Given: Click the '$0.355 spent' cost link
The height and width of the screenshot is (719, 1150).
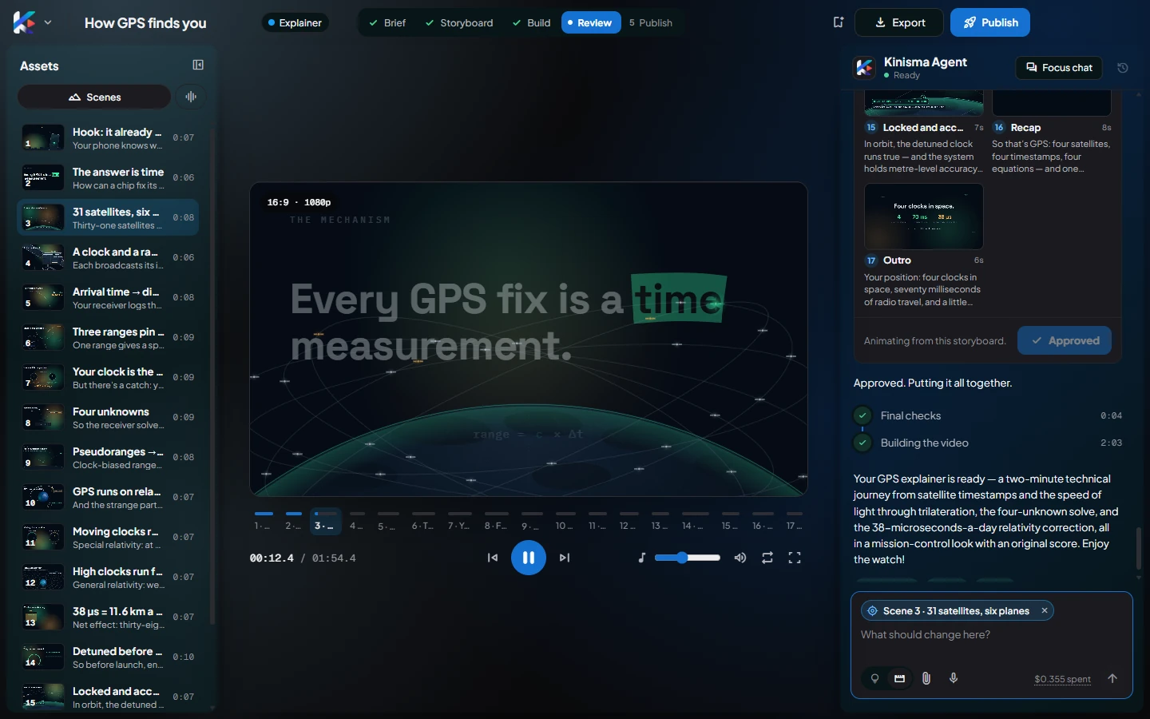Looking at the screenshot, I should pos(1062,679).
